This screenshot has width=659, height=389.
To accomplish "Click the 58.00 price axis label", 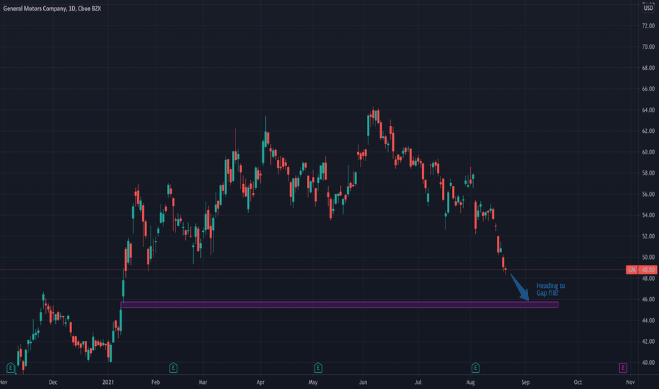I will click(648, 173).
